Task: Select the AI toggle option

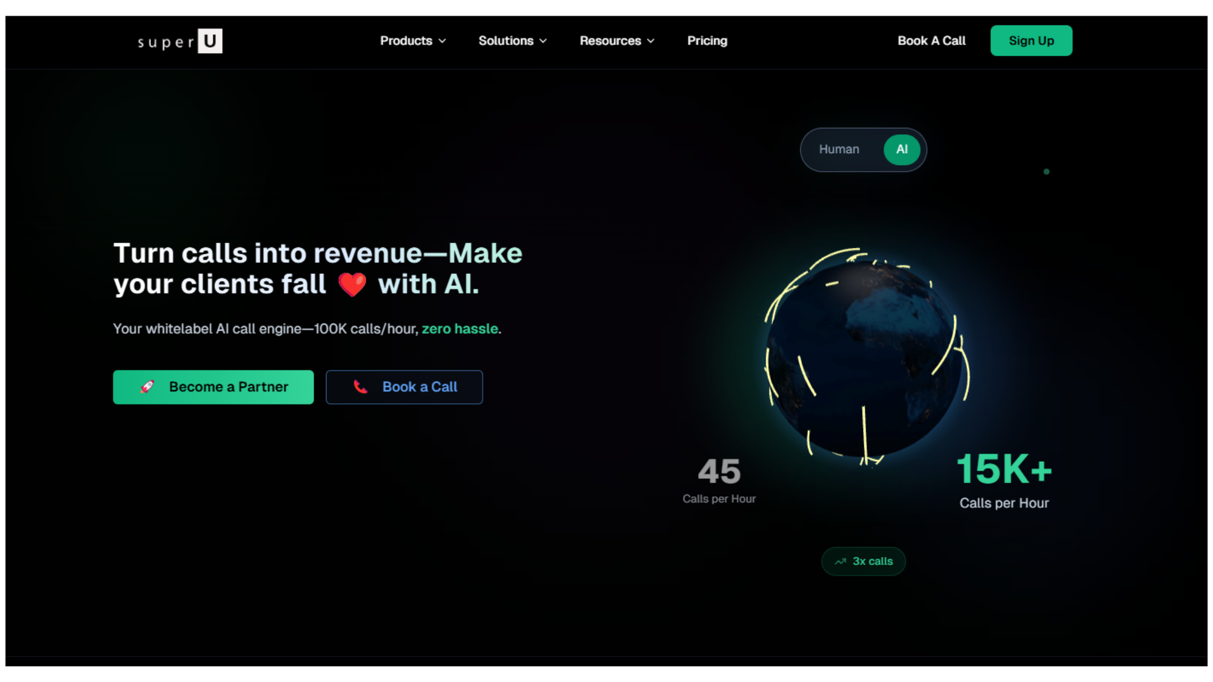Action: tap(902, 149)
